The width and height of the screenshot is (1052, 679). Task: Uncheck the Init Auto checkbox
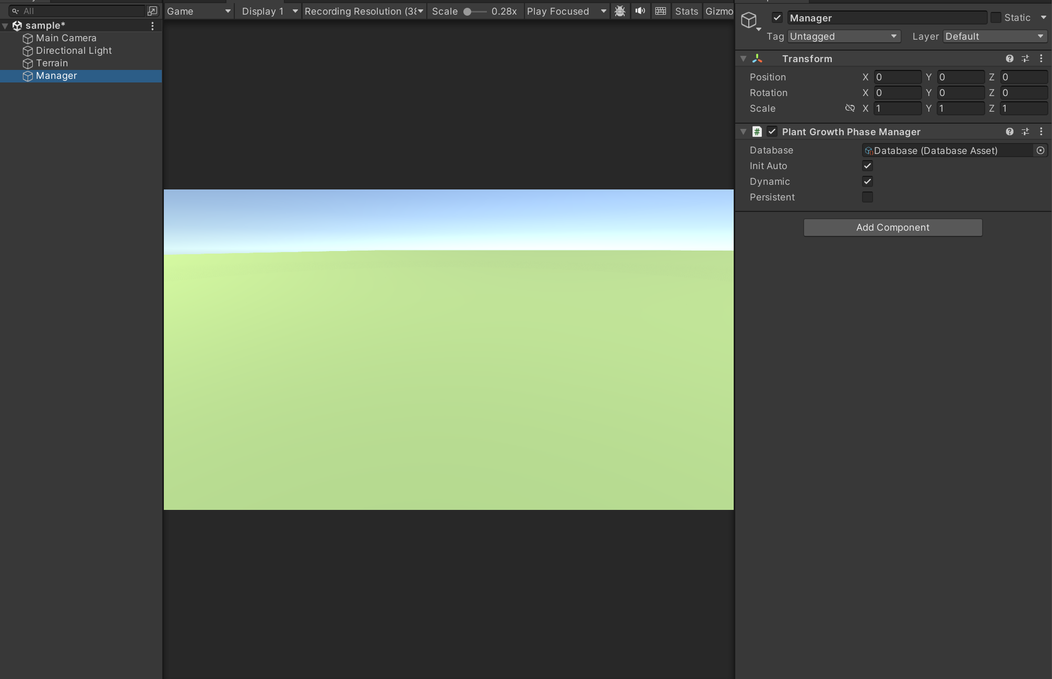tap(867, 166)
